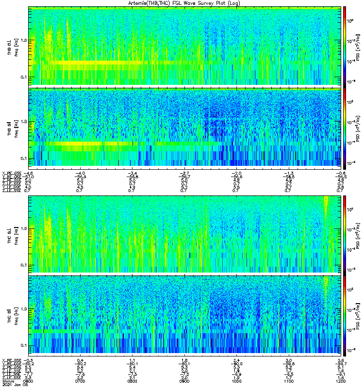364x388 pixels.
Task: Click the THB X_RE_GSE value -3.4
Action: coord(132,173)
